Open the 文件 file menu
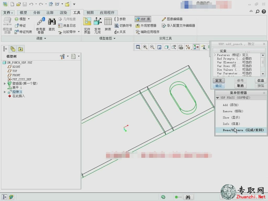 pyautogui.click(x=8, y=13)
